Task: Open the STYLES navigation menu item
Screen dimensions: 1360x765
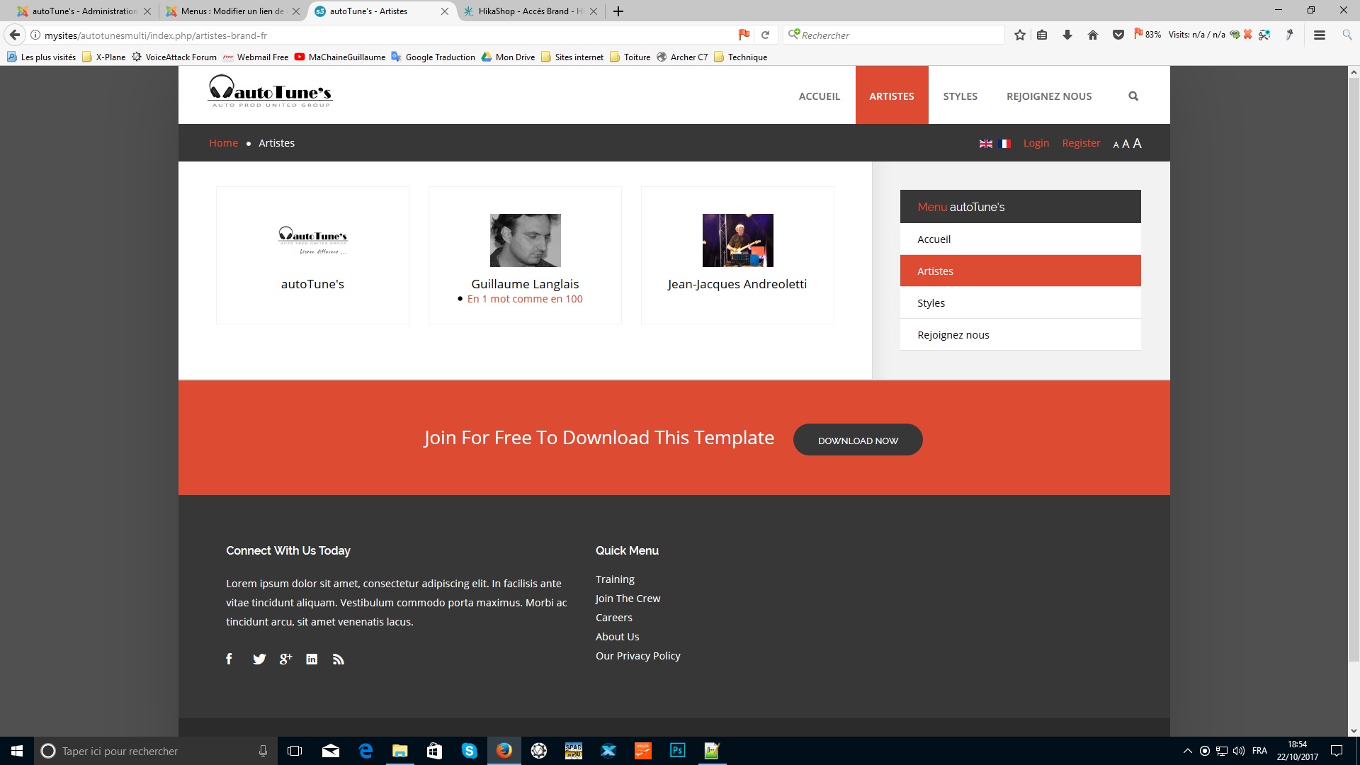Action: click(x=960, y=96)
